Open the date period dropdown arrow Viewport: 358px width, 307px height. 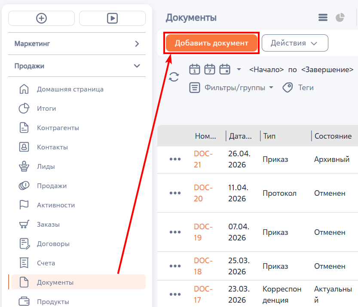point(239,69)
